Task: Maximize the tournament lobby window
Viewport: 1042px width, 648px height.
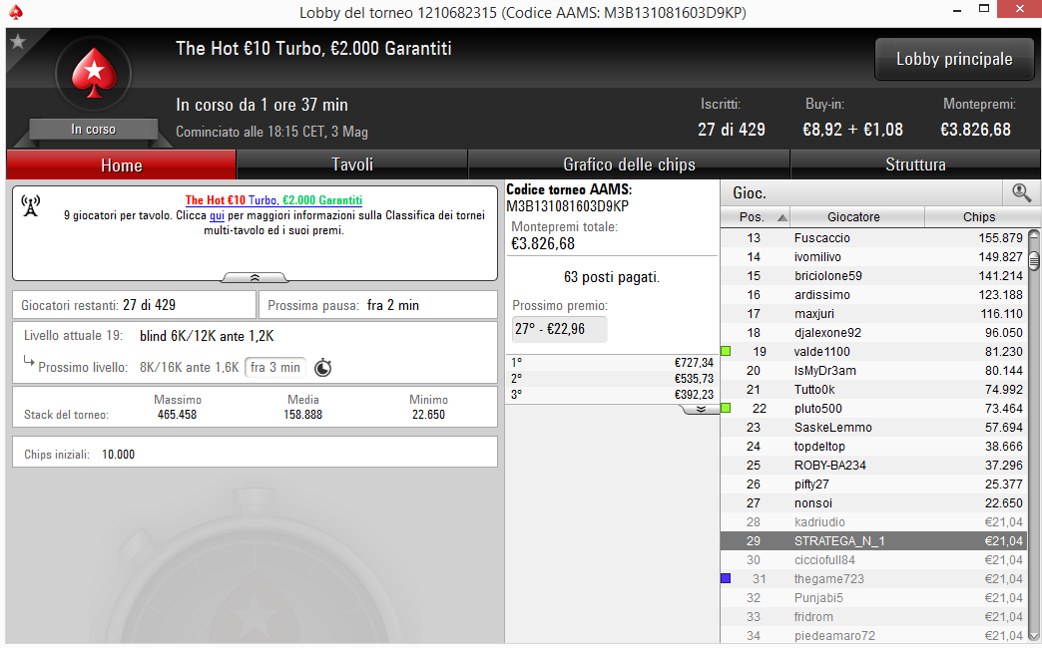Action: (984, 9)
